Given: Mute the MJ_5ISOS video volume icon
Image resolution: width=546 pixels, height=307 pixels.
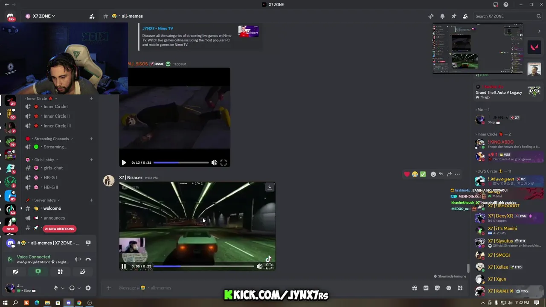Looking at the screenshot, I should pyautogui.click(x=214, y=162).
